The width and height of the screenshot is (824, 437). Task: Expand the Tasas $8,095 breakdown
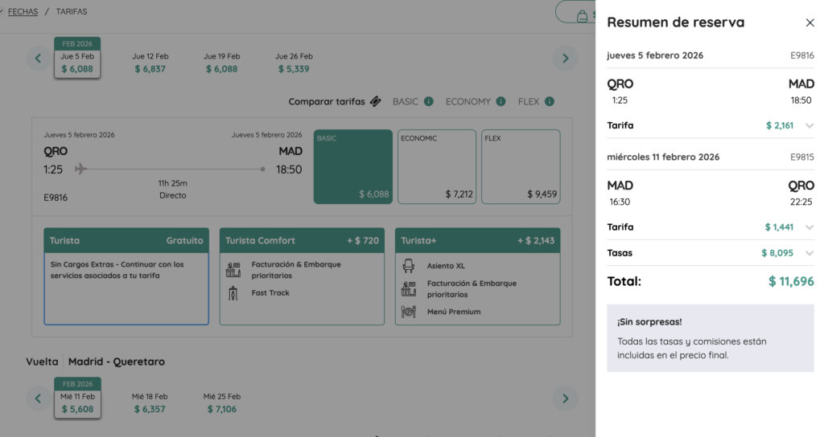coord(809,253)
